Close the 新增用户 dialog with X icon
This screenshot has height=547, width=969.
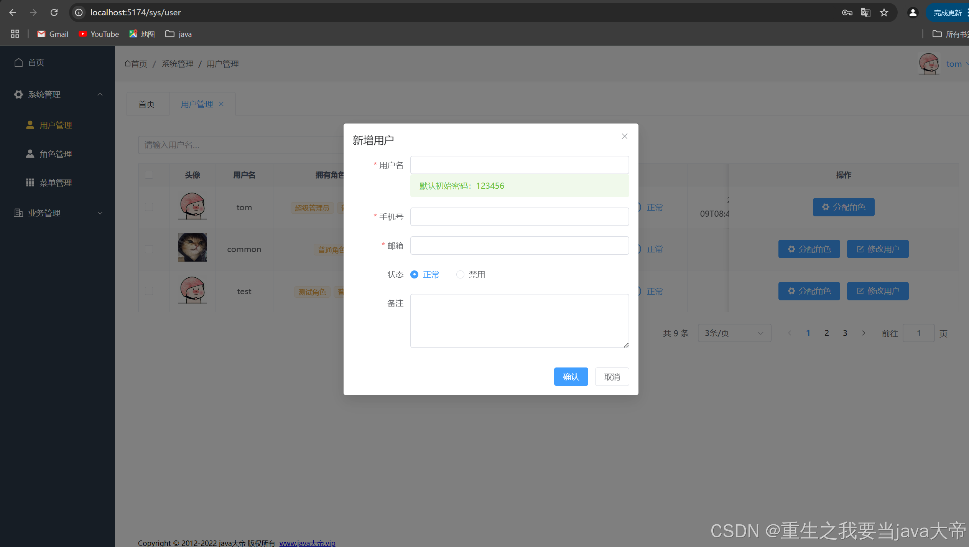624,136
